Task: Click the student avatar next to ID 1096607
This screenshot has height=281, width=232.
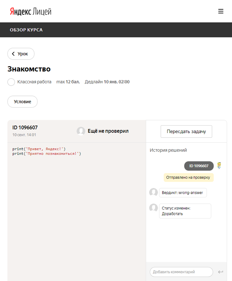Action: point(219,165)
